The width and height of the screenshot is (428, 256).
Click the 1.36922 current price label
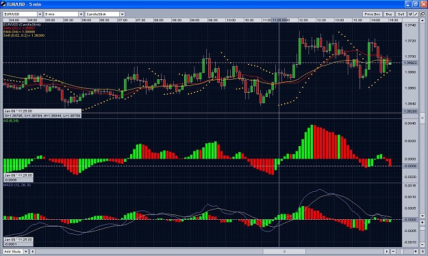pyautogui.click(x=410, y=63)
